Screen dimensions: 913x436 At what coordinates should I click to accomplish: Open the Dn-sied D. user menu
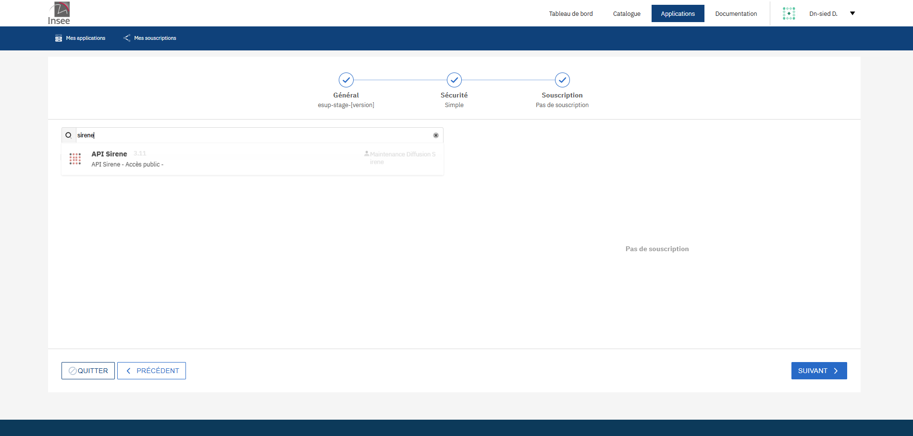point(823,13)
